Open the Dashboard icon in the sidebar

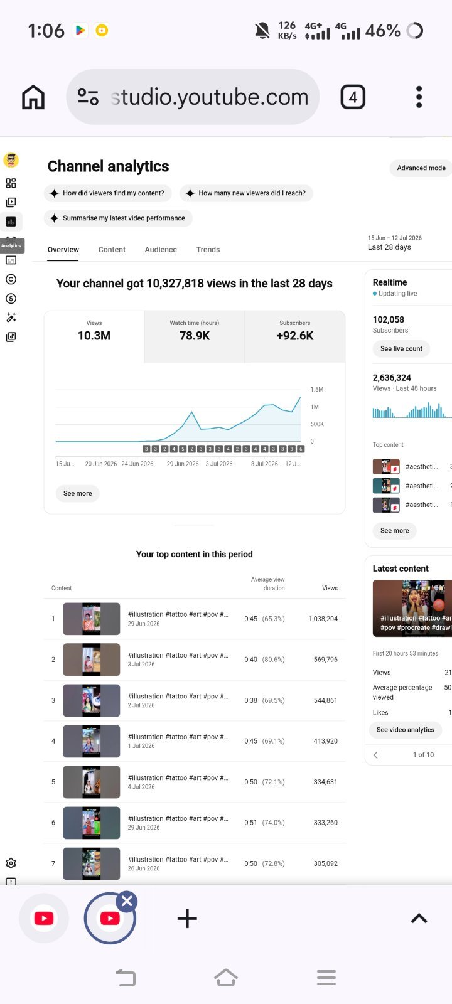(11, 183)
